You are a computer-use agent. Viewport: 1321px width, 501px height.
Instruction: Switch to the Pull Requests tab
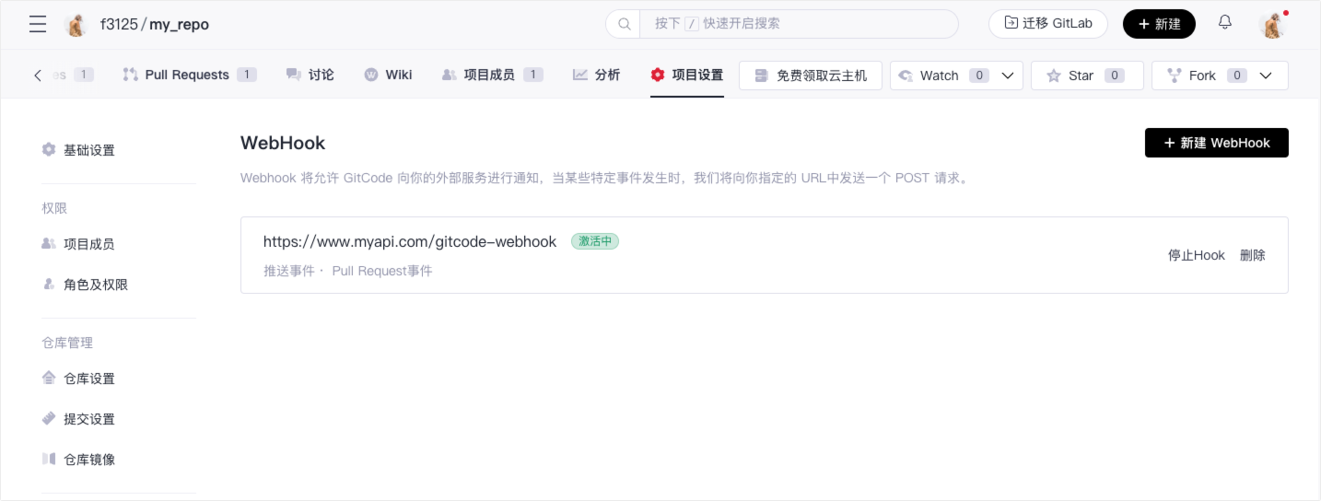tap(187, 75)
